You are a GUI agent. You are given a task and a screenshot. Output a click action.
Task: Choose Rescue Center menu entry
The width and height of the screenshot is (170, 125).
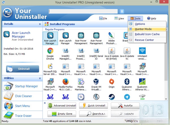coord(147,40)
